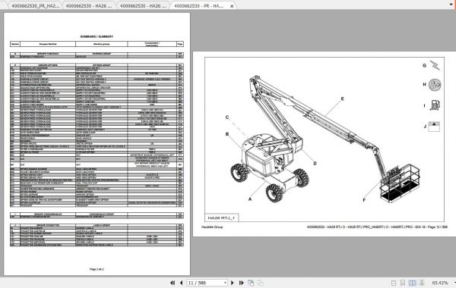Click the HA26 RTJ_1 drawing label
This screenshot has height=288, width=456.
[x=221, y=218]
